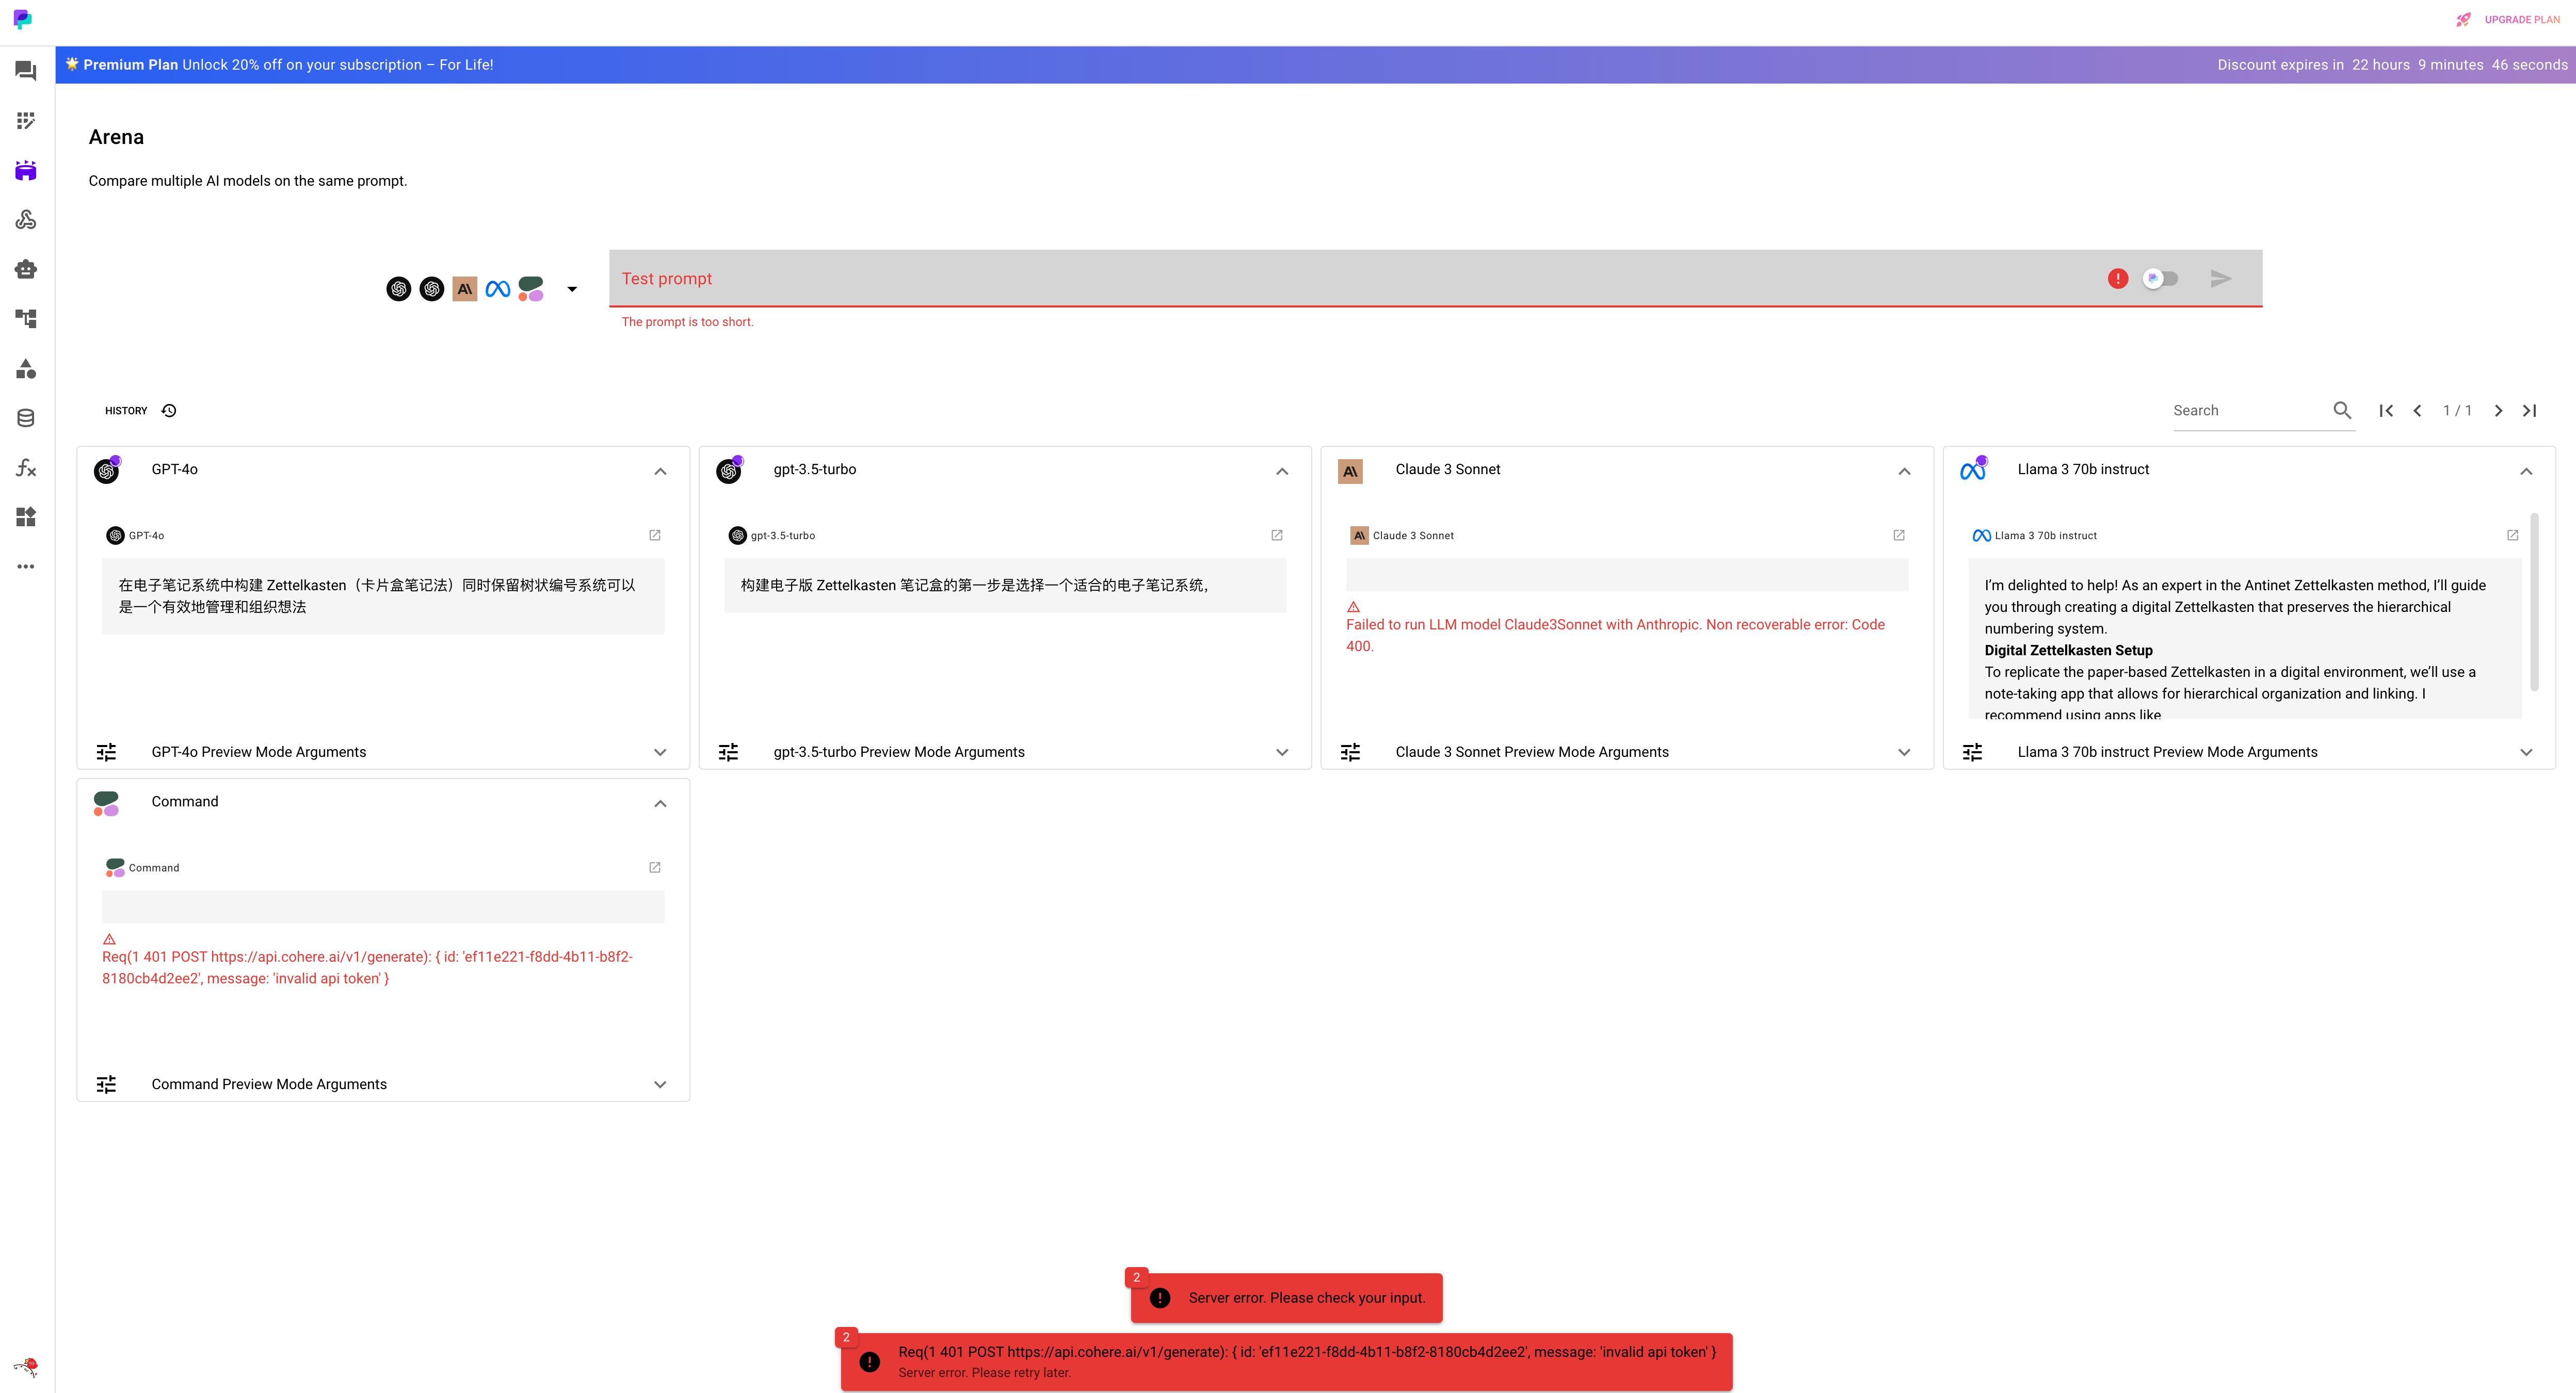Open the functions fx icon in the sidebar
2576x1393 pixels.
26,468
